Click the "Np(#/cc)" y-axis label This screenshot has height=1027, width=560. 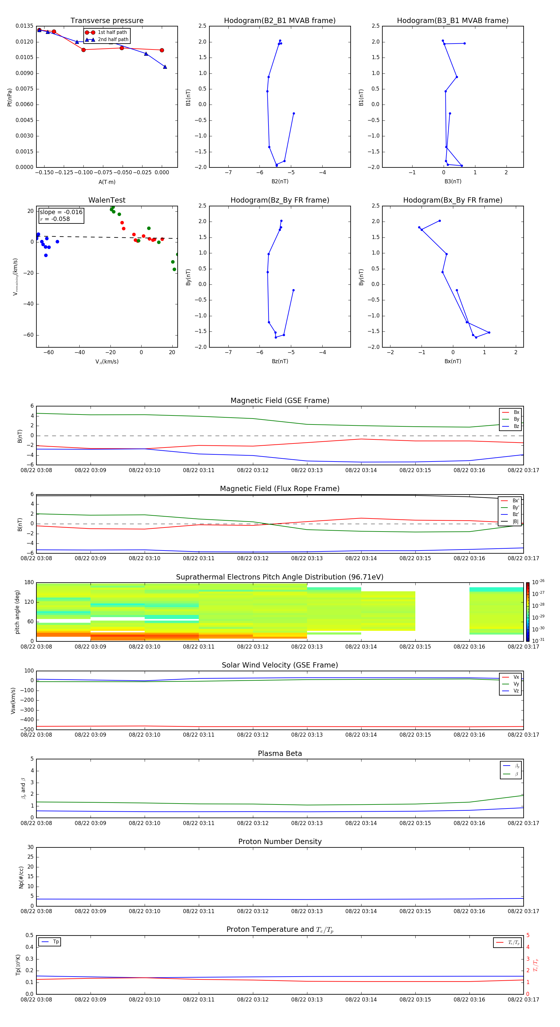(21, 877)
